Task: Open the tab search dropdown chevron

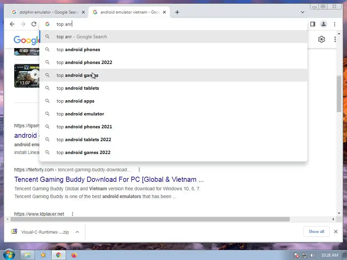Action: click(x=303, y=12)
